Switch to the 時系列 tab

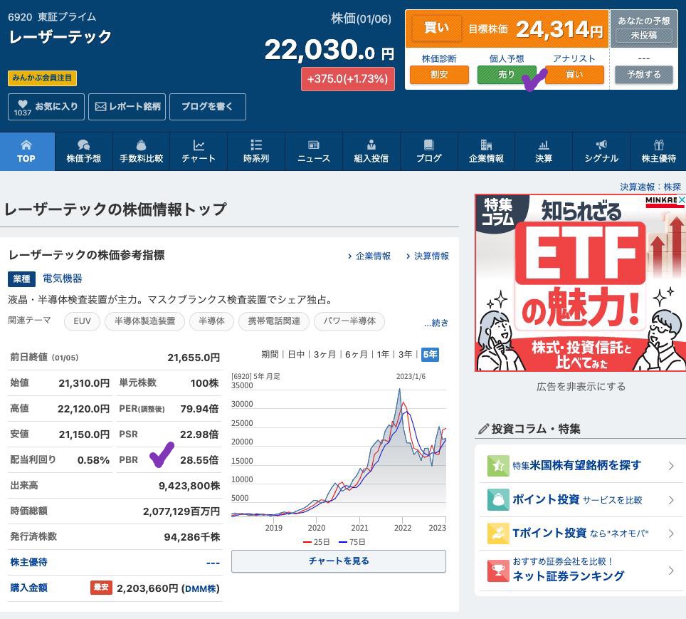(x=256, y=152)
